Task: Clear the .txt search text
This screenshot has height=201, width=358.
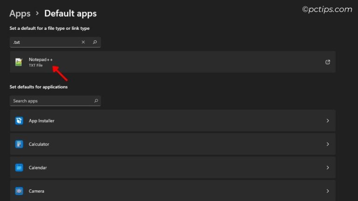Action: click(83, 42)
